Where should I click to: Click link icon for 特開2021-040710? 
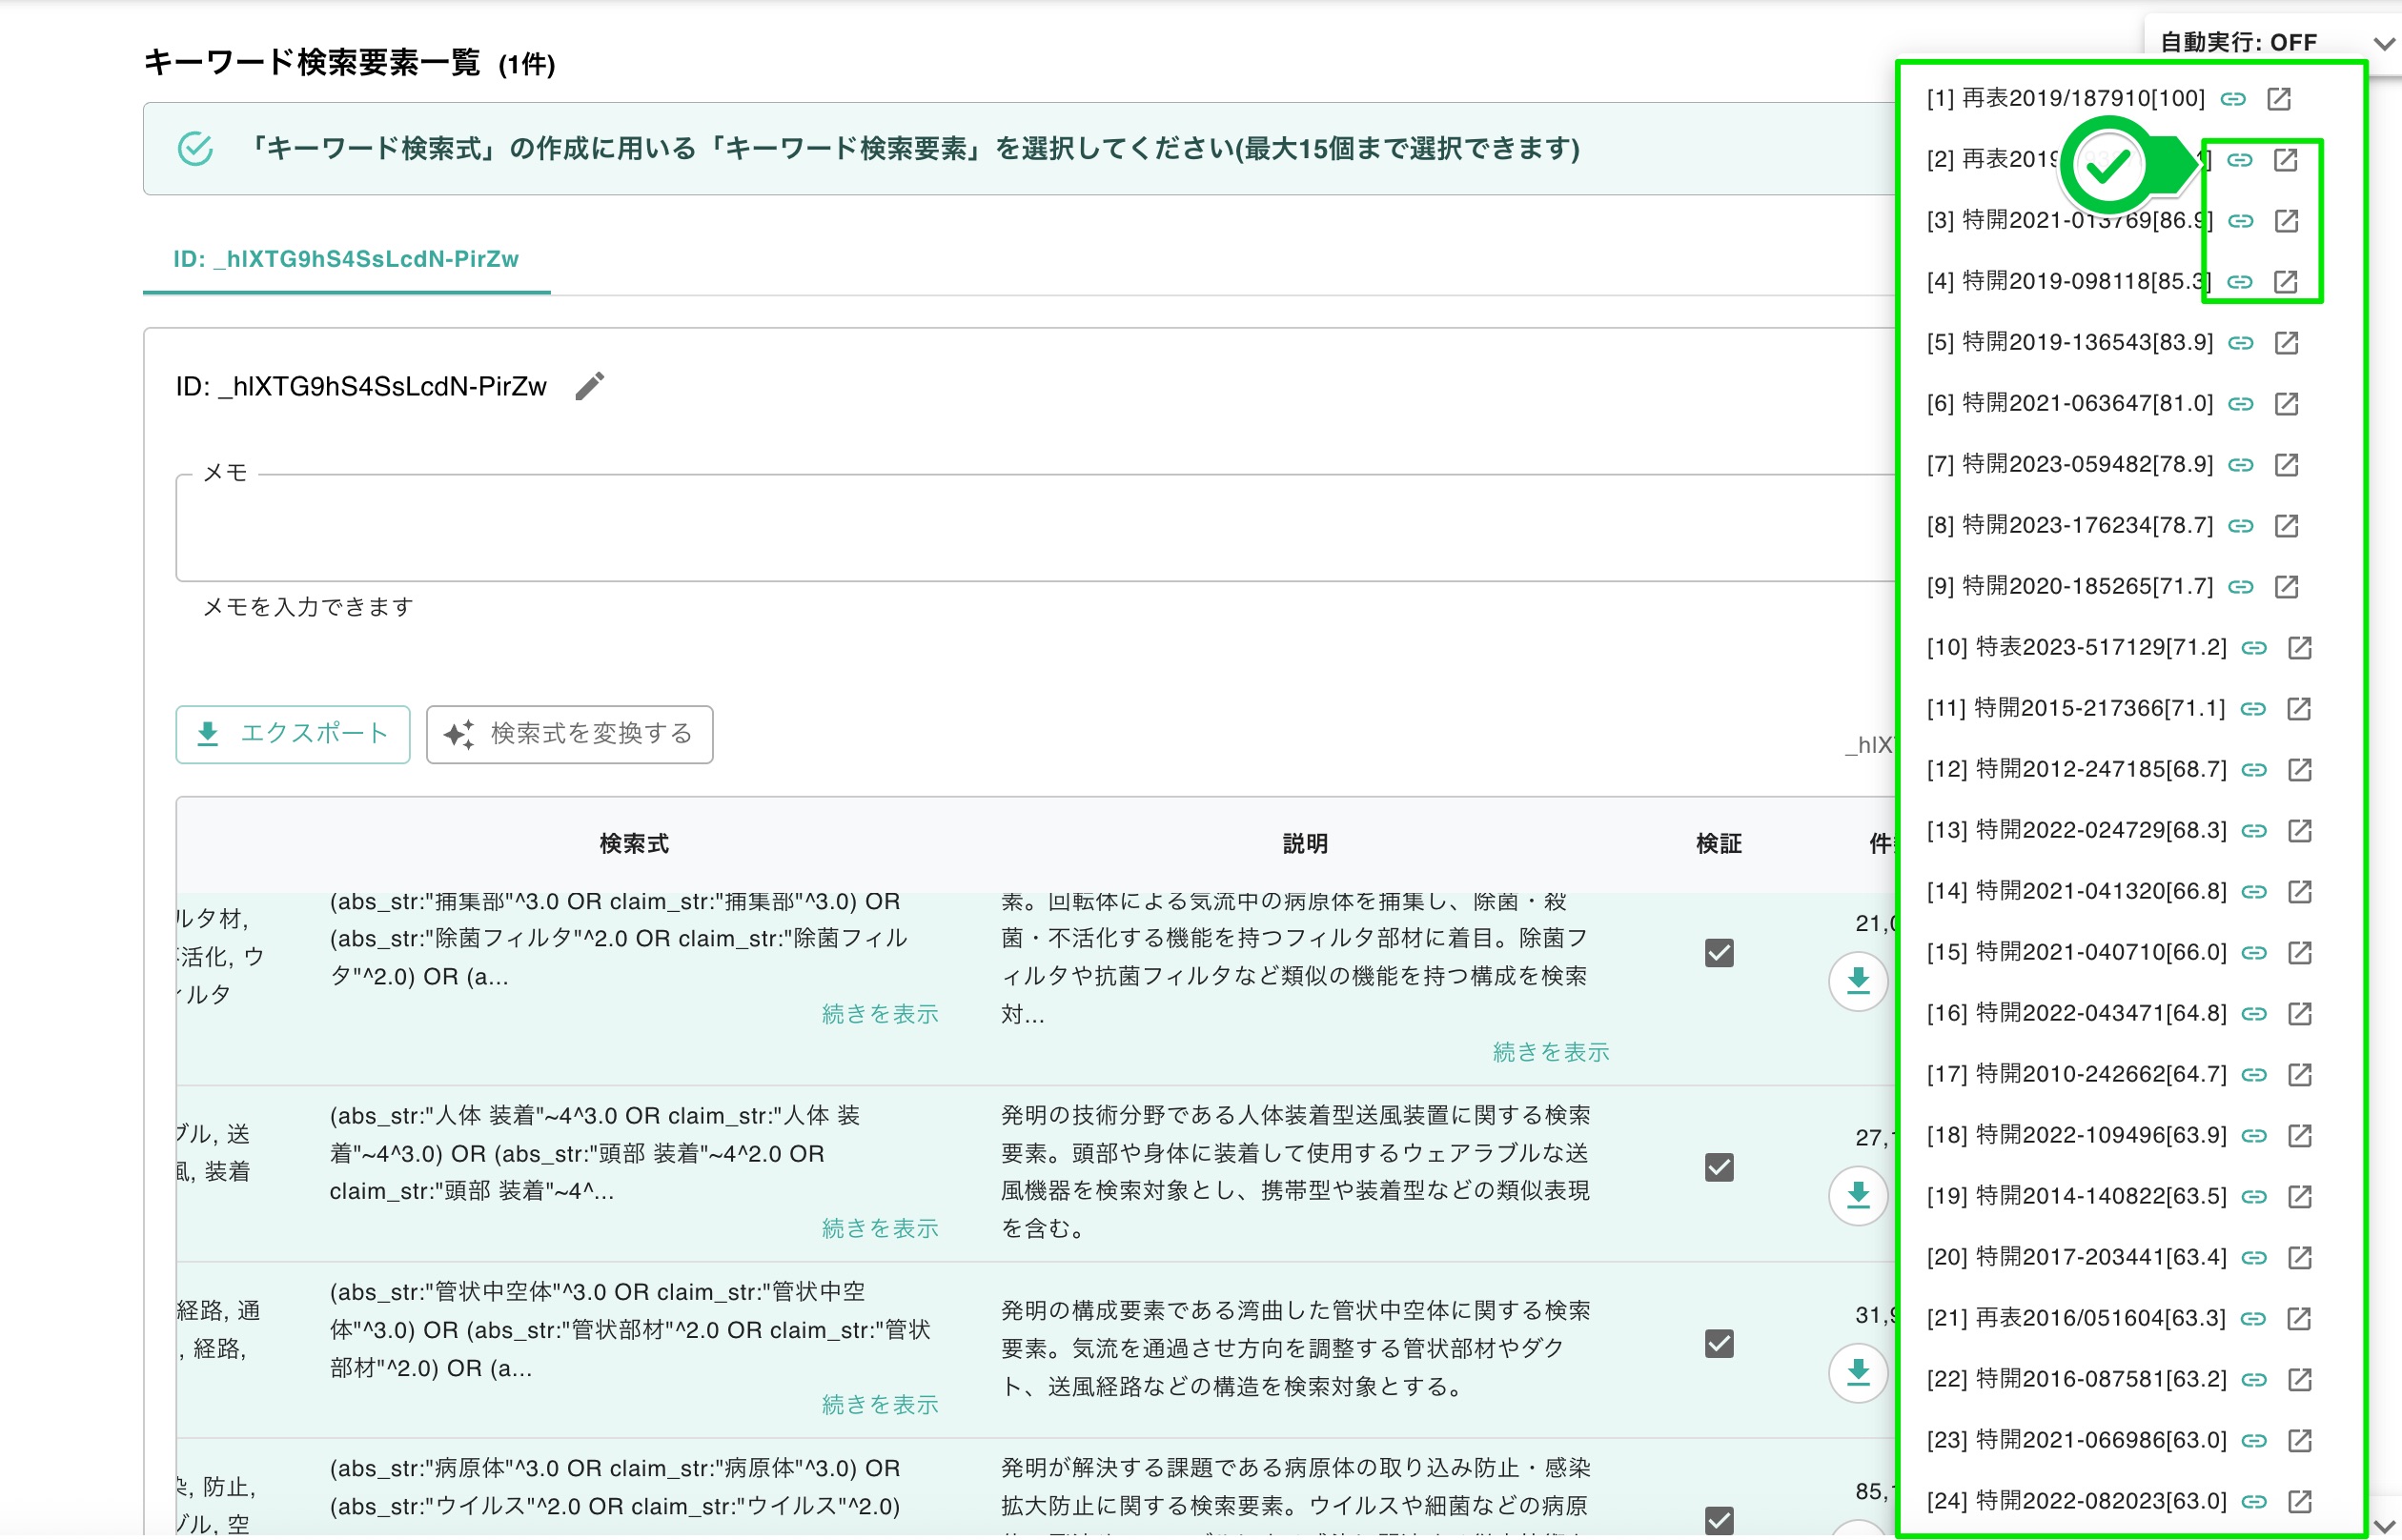pyautogui.click(x=2254, y=953)
